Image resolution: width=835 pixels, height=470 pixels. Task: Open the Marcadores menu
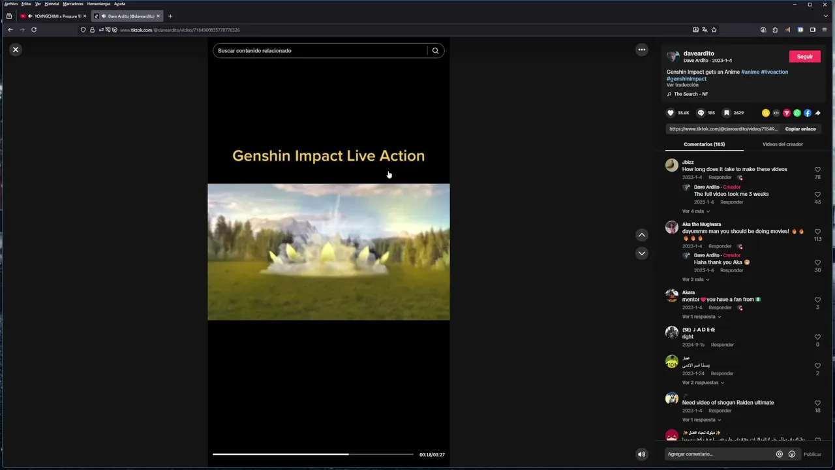point(73,4)
